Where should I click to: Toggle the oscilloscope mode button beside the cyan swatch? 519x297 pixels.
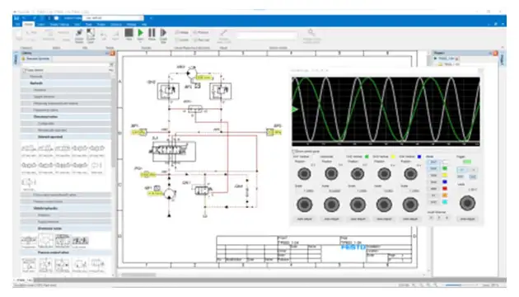click(433, 202)
